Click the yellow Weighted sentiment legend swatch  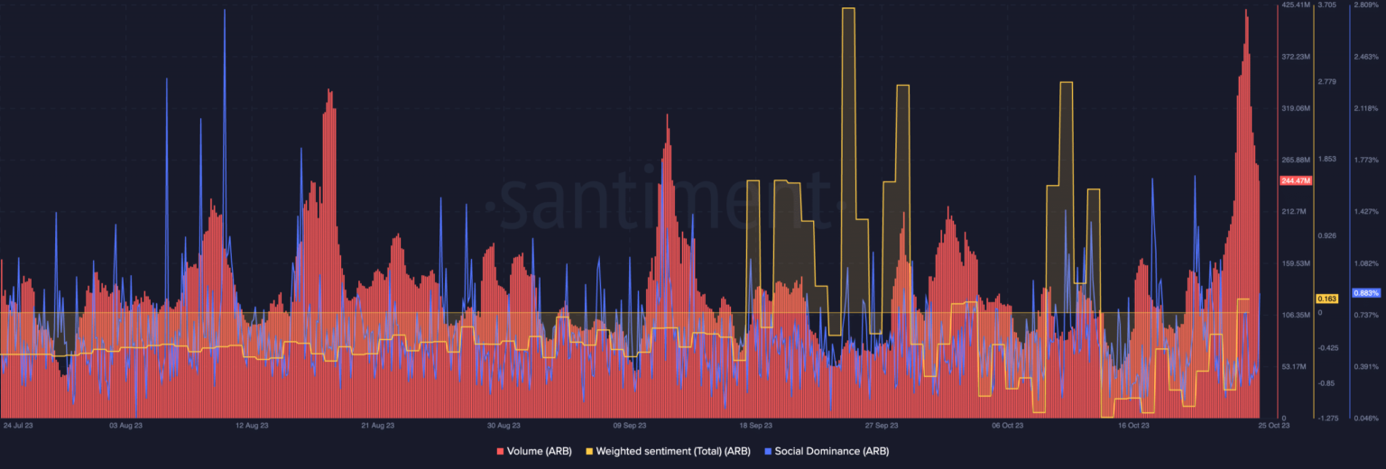[x=590, y=450]
